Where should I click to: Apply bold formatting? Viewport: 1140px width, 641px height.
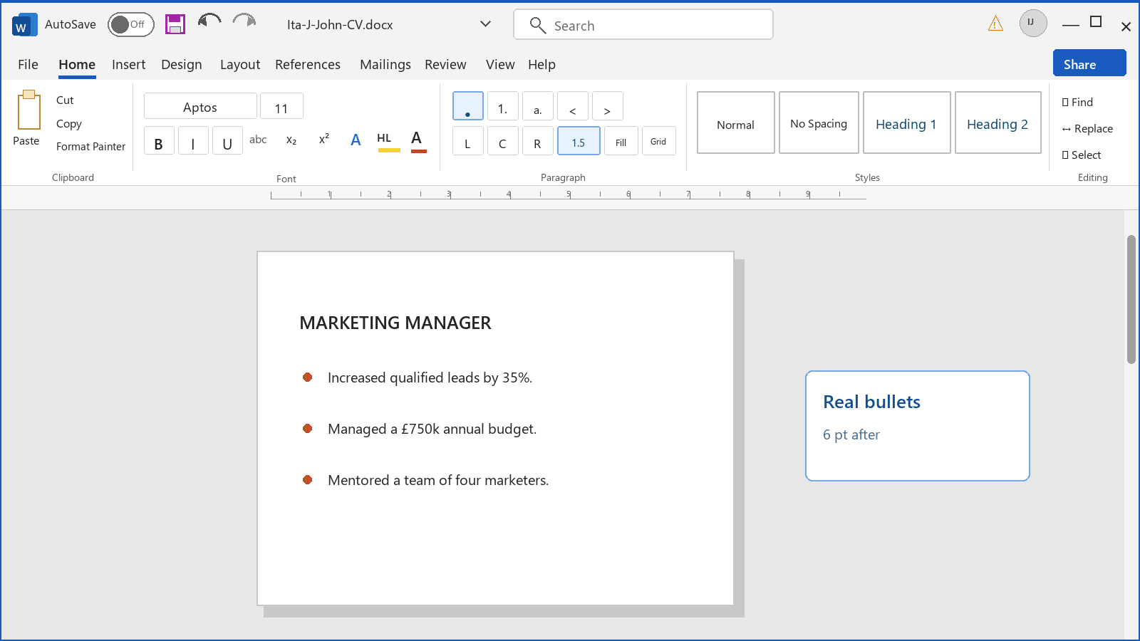point(159,141)
